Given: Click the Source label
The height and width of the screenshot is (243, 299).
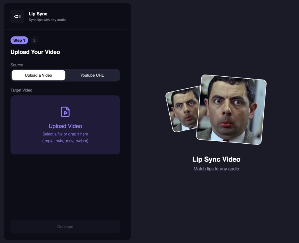Looking at the screenshot, I should (17, 65).
